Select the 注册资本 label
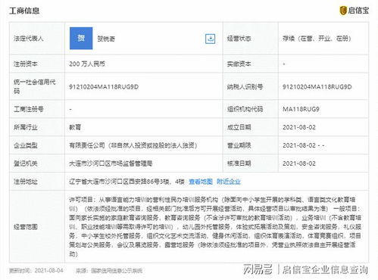 coord(26,64)
